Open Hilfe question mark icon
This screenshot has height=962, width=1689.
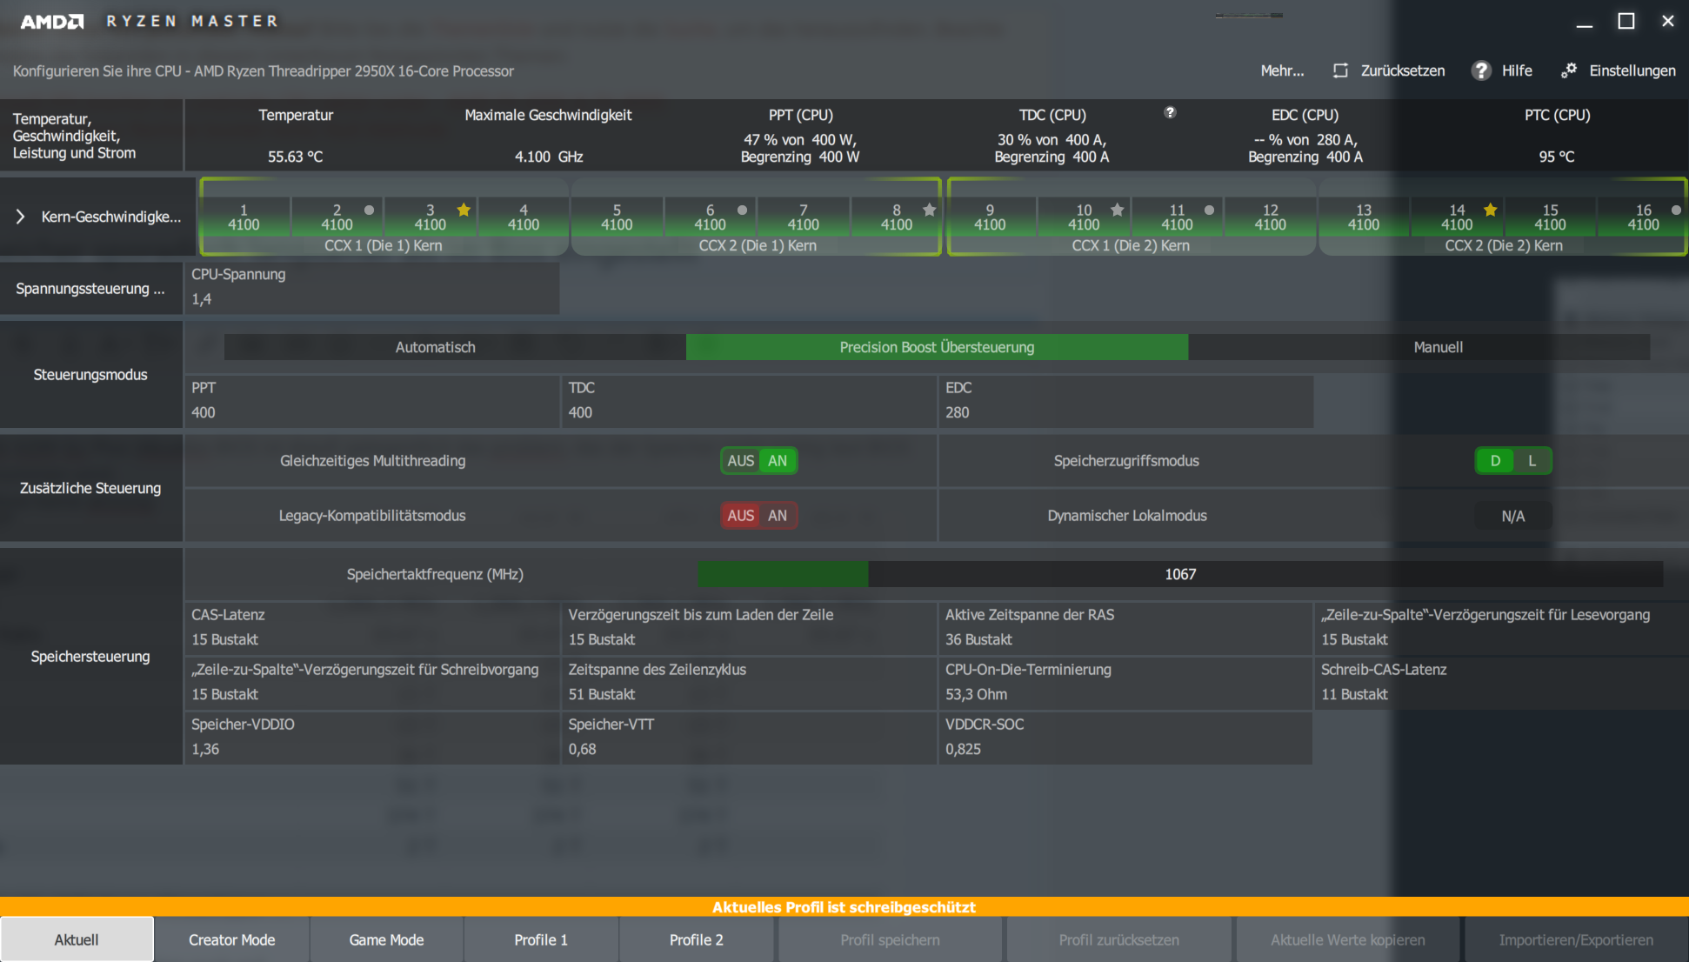1481,70
